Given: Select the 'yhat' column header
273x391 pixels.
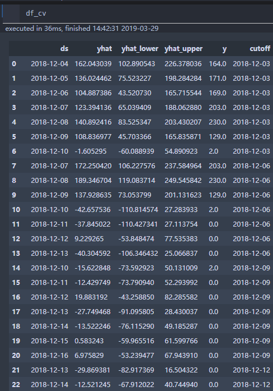Looking at the screenshot, I should click(105, 49).
